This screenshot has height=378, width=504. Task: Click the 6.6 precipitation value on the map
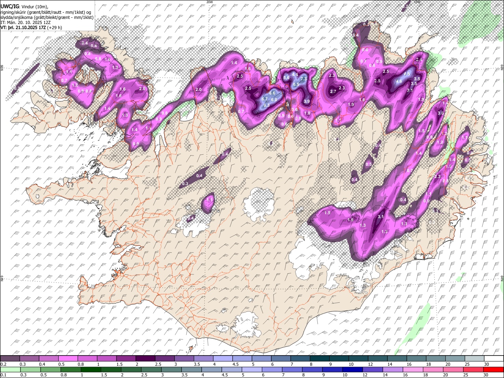[x=272, y=93]
